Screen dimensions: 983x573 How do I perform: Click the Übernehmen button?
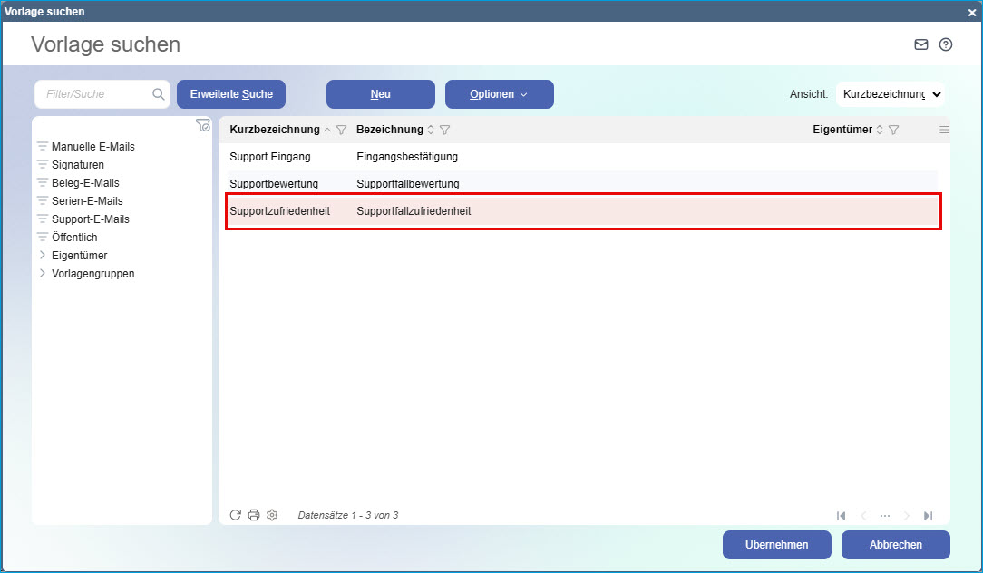pos(776,545)
